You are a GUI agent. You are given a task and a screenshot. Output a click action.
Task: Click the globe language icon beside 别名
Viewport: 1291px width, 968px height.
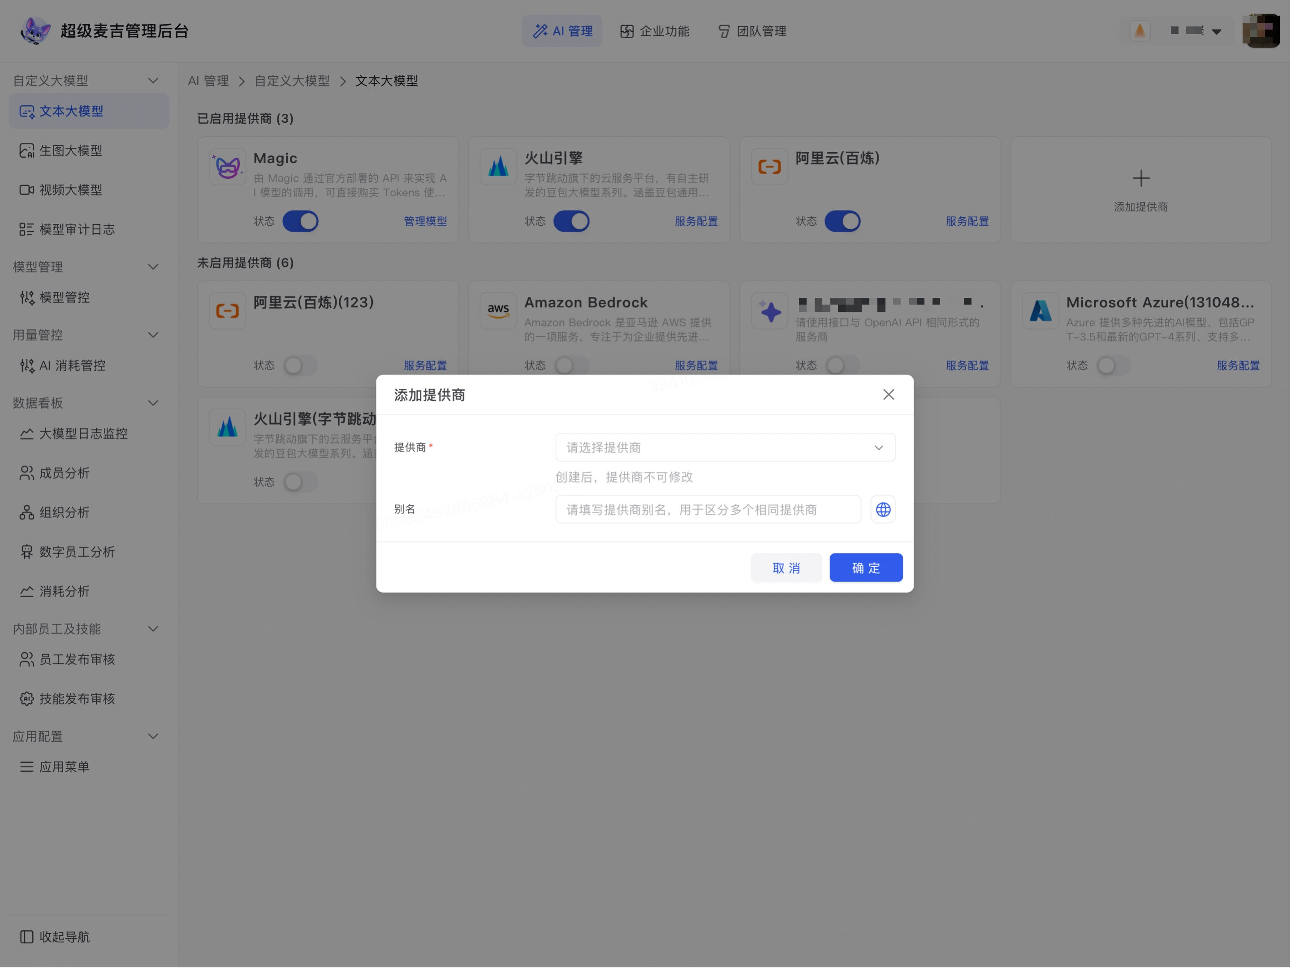[x=883, y=510]
